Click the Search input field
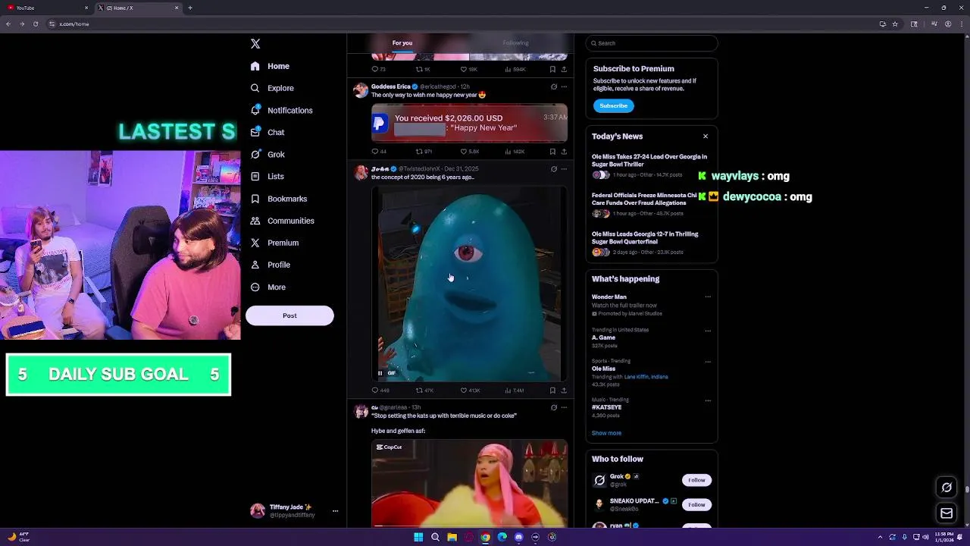 click(x=652, y=43)
